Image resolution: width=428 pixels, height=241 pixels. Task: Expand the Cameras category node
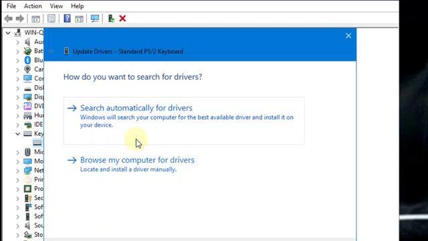[x=18, y=70]
